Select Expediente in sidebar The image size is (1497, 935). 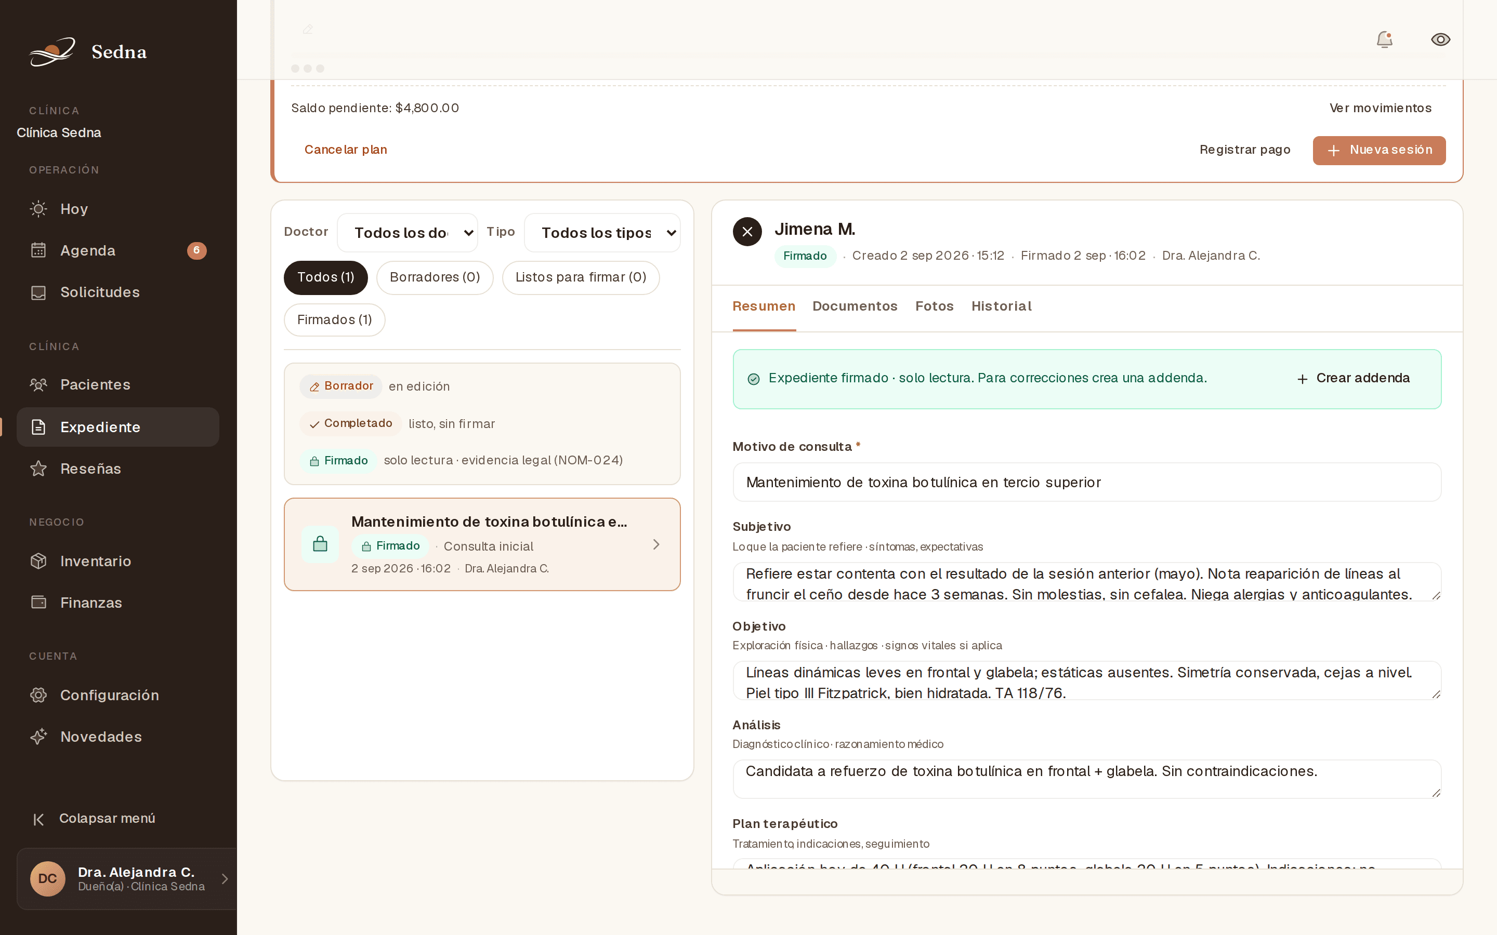click(117, 426)
